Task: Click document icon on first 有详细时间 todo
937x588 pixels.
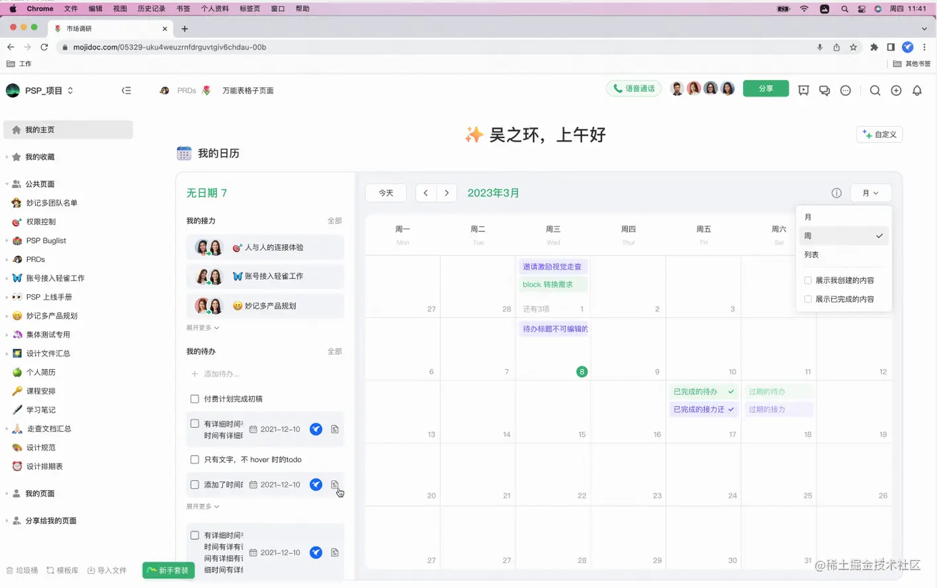Action: (x=335, y=429)
